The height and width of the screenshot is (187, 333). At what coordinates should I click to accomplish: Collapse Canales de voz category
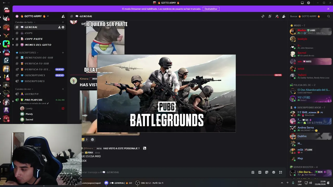[x=24, y=89]
